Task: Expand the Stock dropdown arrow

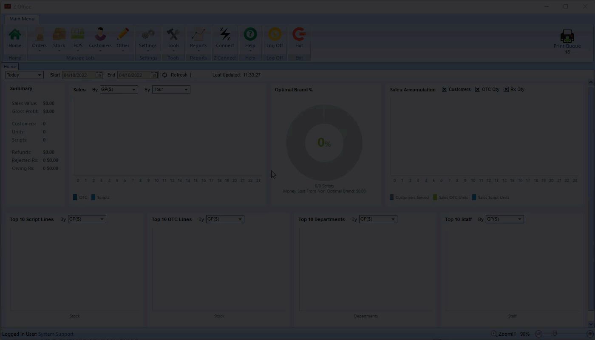Action: tap(59, 51)
